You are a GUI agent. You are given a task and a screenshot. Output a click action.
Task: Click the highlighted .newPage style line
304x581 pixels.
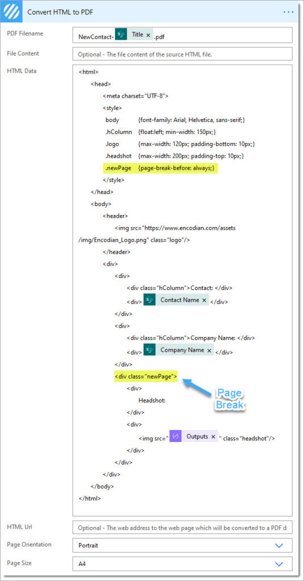[x=161, y=168]
